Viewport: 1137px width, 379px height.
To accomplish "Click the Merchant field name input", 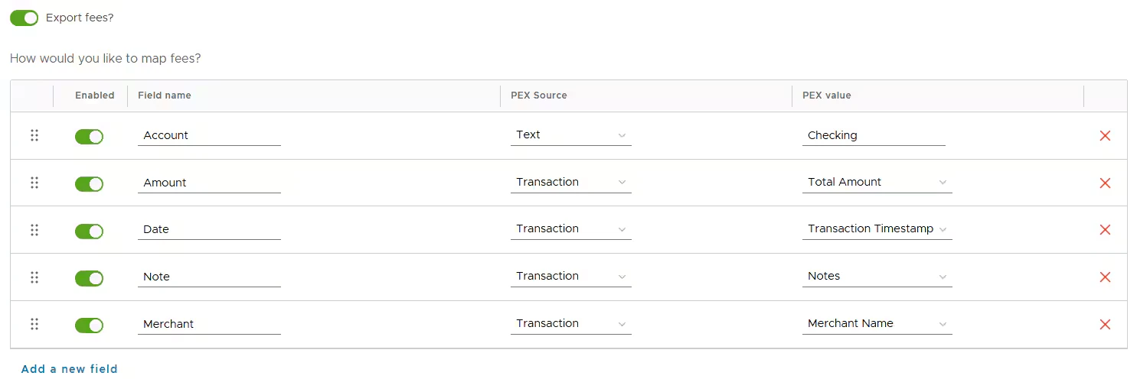I will 209,325.
